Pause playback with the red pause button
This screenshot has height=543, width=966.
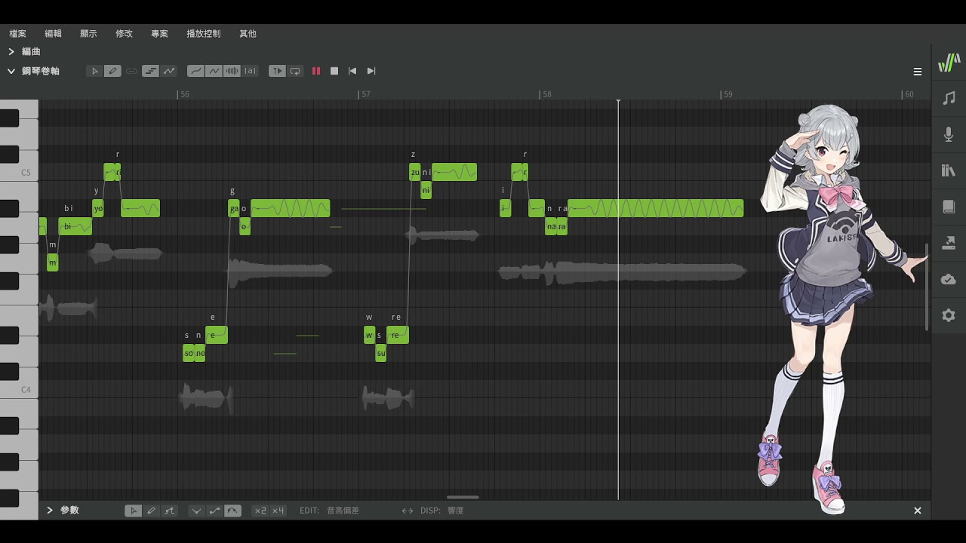pyautogui.click(x=316, y=71)
